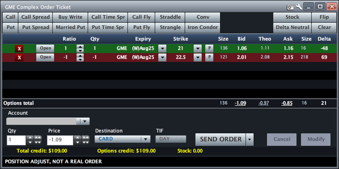Click delta value 69 on the 22.5 strike row
Screen dimensions: 339x169
[x=324, y=57]
